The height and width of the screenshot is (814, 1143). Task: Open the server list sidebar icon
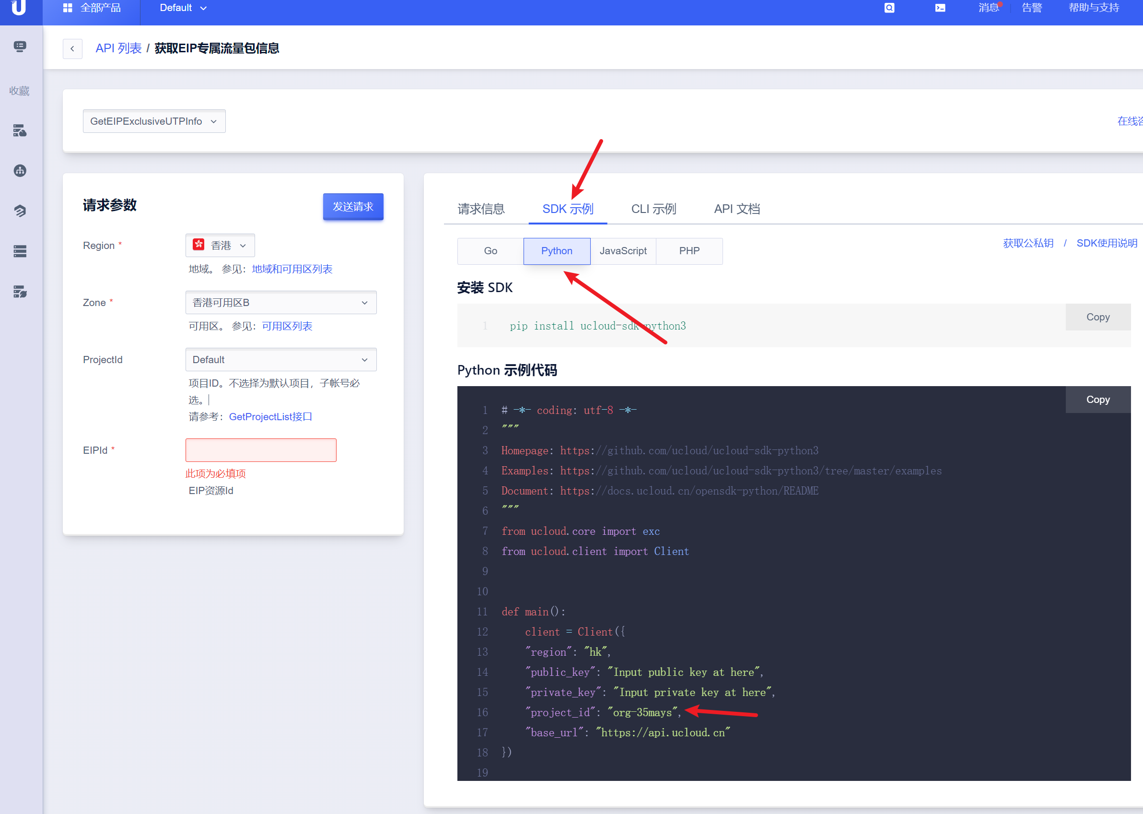(20, 251)
